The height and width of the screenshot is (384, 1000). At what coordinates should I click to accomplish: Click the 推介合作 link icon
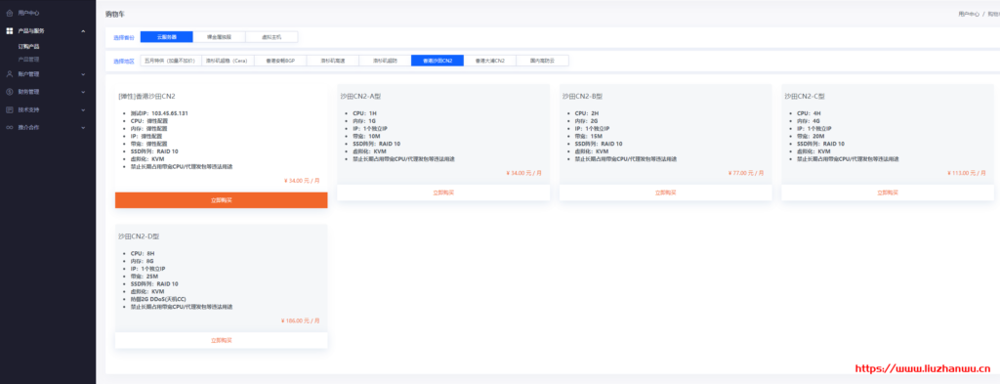click(x=10, y=128)
